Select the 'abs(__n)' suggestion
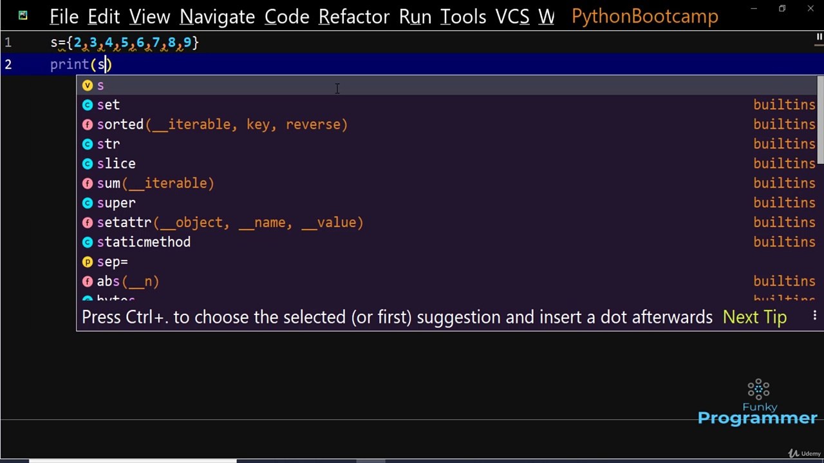The height and width of the screenshot is (463, 824). 447,281
